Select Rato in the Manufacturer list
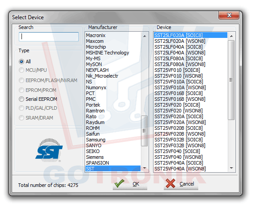Viewport: 256px width, 207px height. (x=113, y=116)
